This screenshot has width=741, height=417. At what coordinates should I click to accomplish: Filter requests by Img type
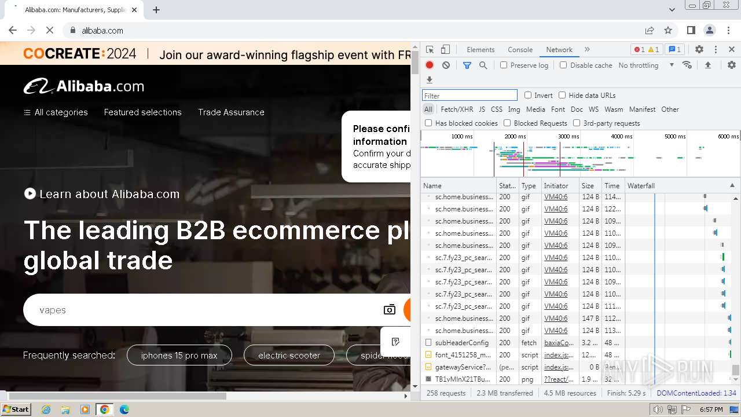[x=513, y=109]
